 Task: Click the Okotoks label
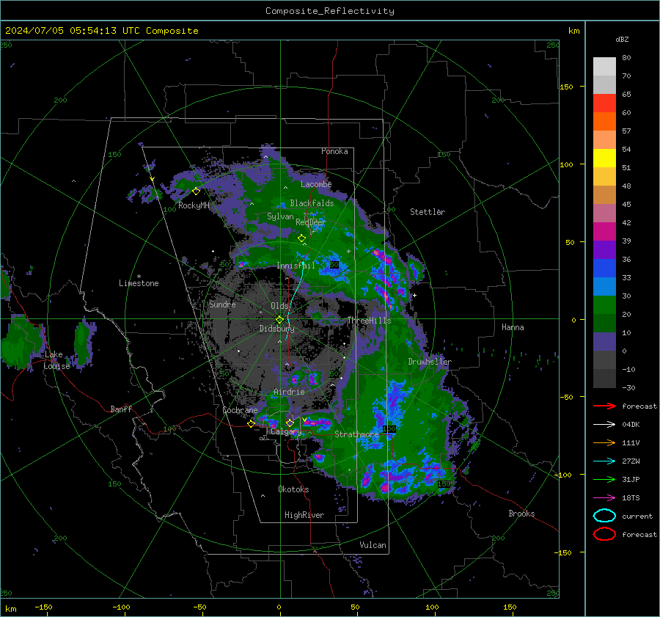point(293,489)
